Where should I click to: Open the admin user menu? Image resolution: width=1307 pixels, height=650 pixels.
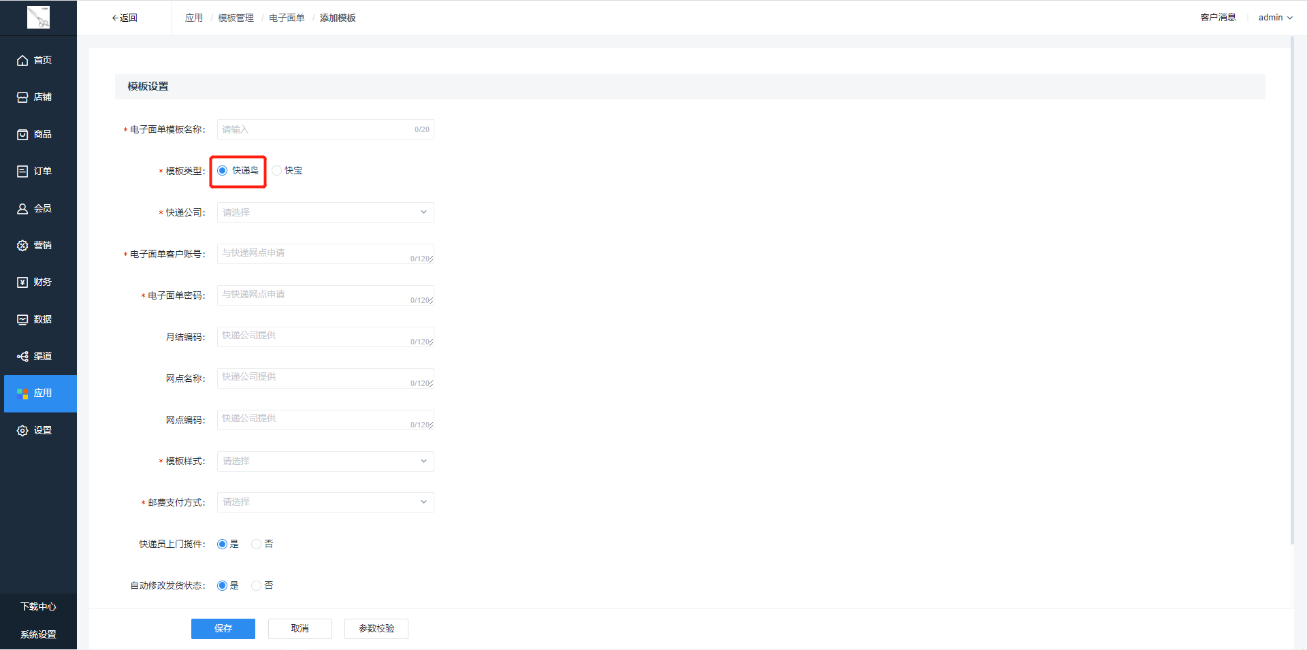tap(1274, 18)
